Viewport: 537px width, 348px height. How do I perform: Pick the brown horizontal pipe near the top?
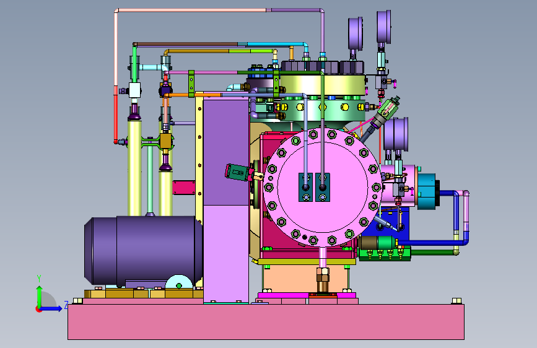click(186, 44)
